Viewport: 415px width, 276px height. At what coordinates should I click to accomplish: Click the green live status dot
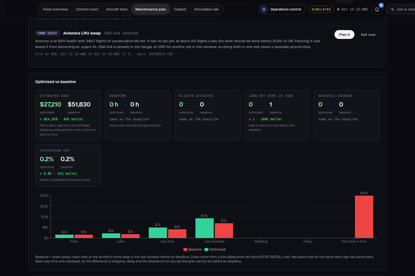[x=338, y=9]
